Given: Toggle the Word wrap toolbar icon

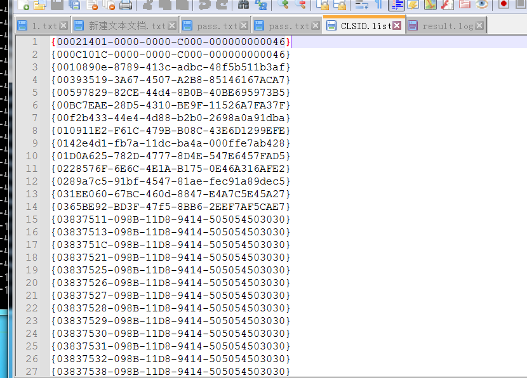Looking at the screenshot, I should pos(363,4).
